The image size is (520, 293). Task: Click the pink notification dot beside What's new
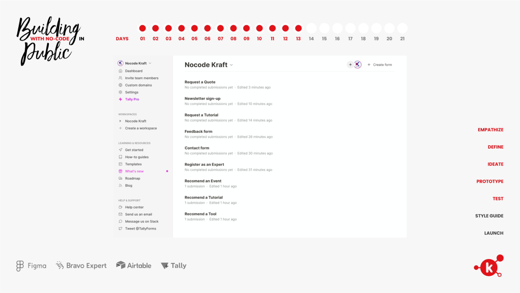click(167, 171)
